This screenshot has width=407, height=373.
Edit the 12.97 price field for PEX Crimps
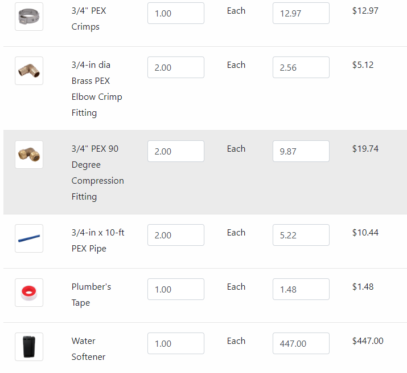301,13
